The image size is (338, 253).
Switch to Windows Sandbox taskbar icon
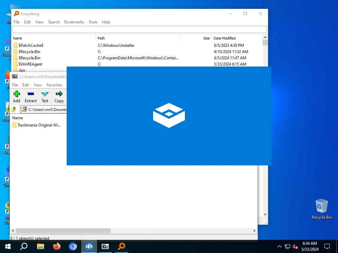click(x=89, y=246)
